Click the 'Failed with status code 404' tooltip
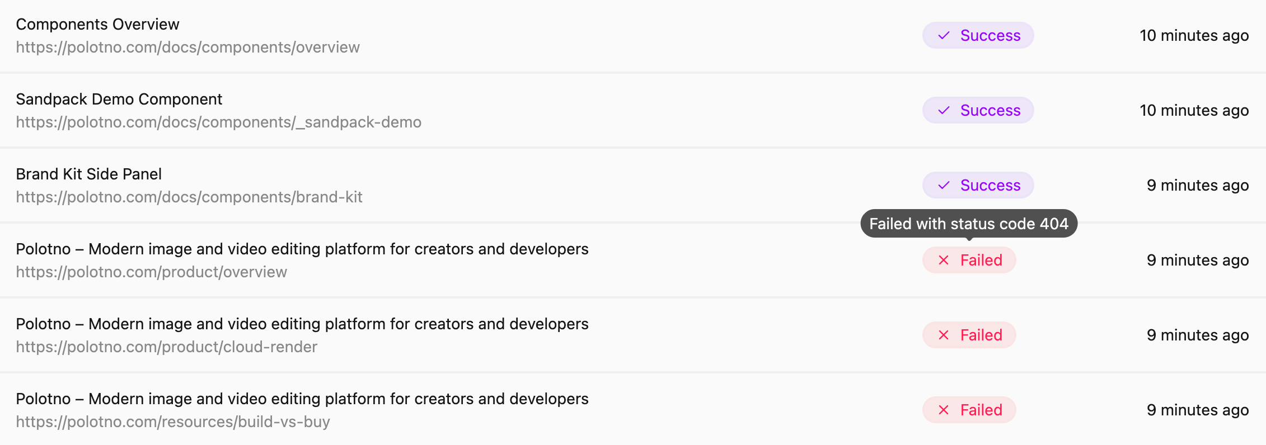Viewport: 1266px width, 445px height. (x=968, y=224)
